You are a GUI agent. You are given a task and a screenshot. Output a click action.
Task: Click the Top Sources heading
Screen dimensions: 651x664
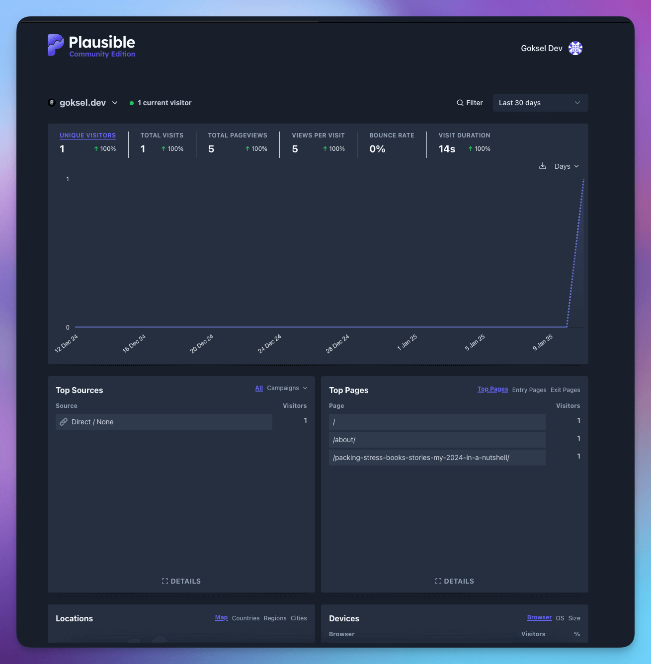point(80,390)
